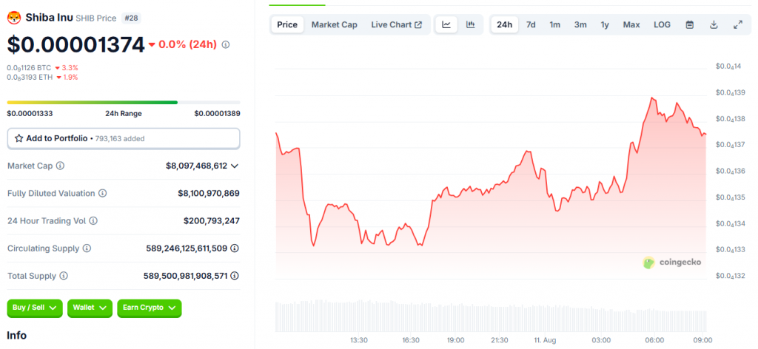The width and height of the screenshot is (758, 349).
Task: Show Circulating Supply label info icon
Action: [x=87, y=248]
